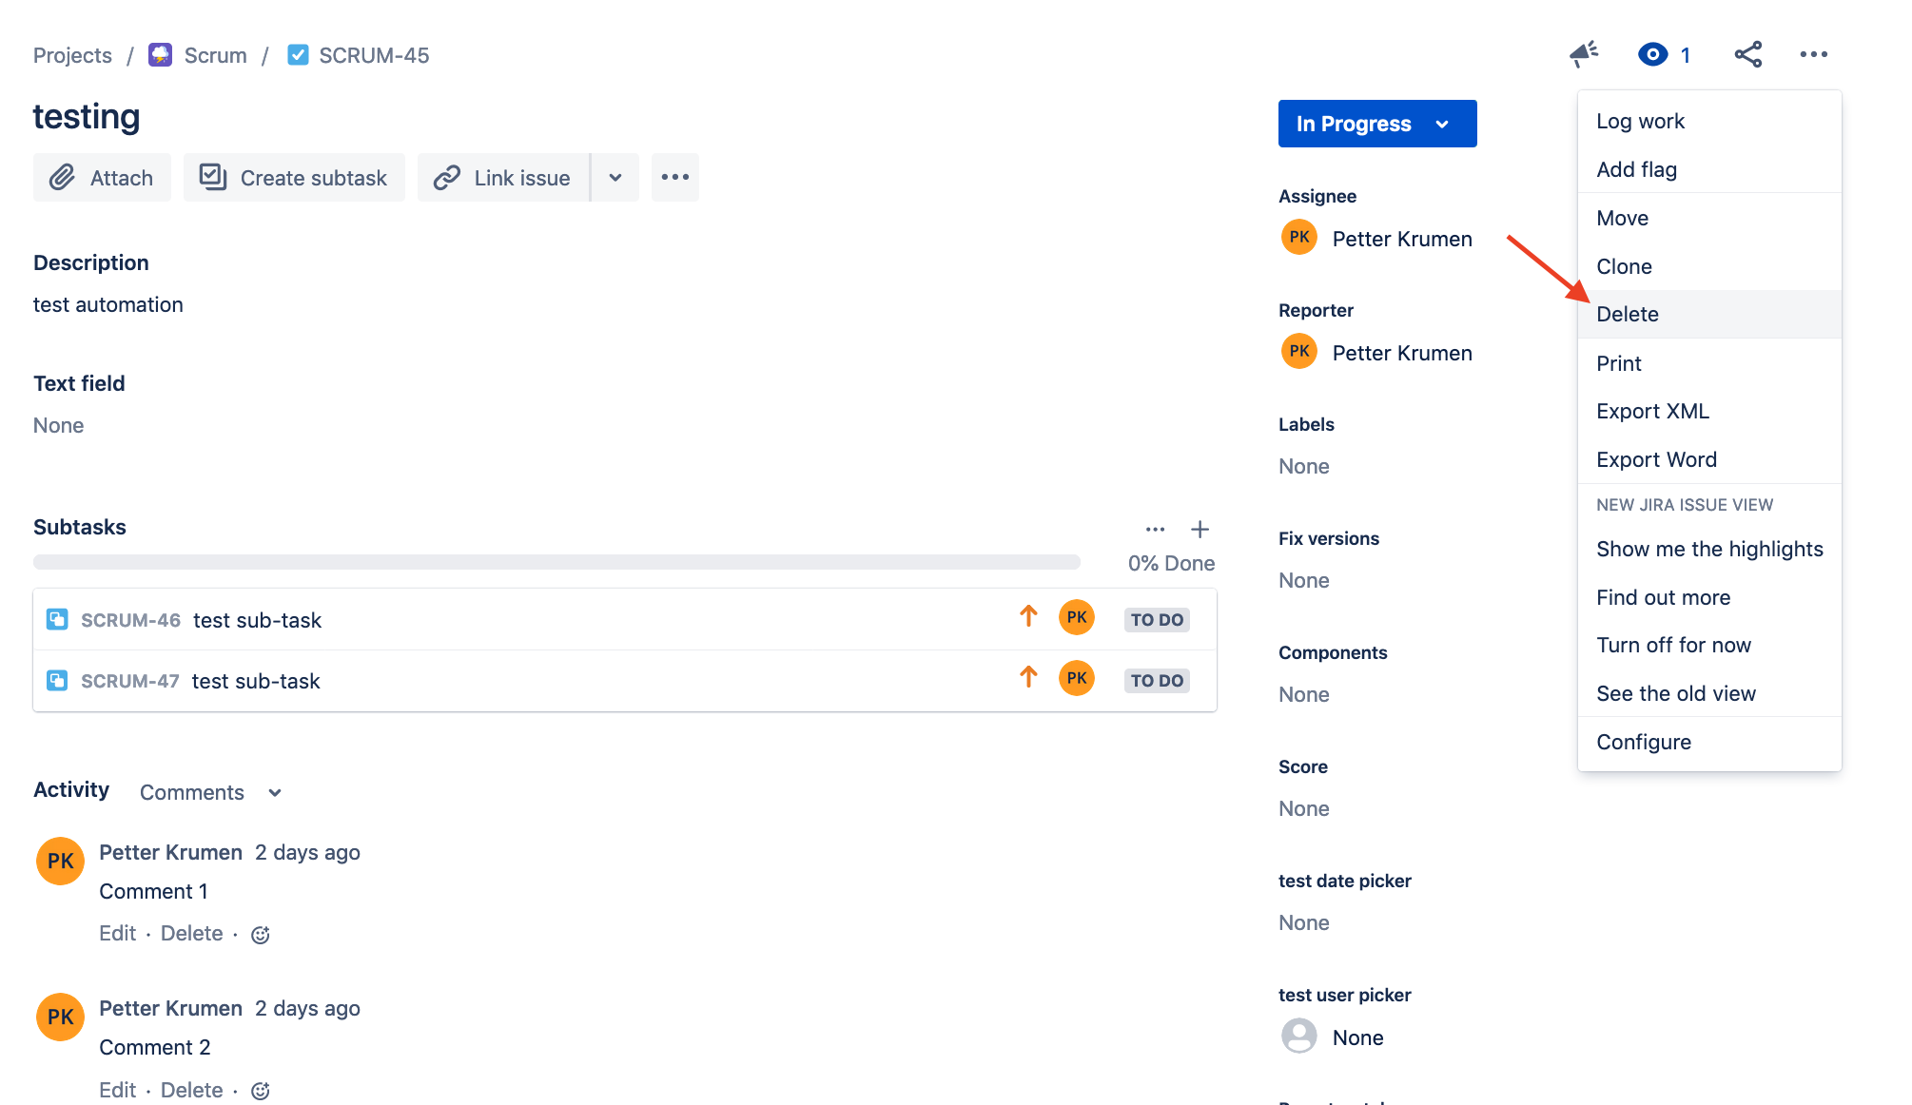Toggle the priority arrow for SCRUM-47

click(x=1029, y=680)
